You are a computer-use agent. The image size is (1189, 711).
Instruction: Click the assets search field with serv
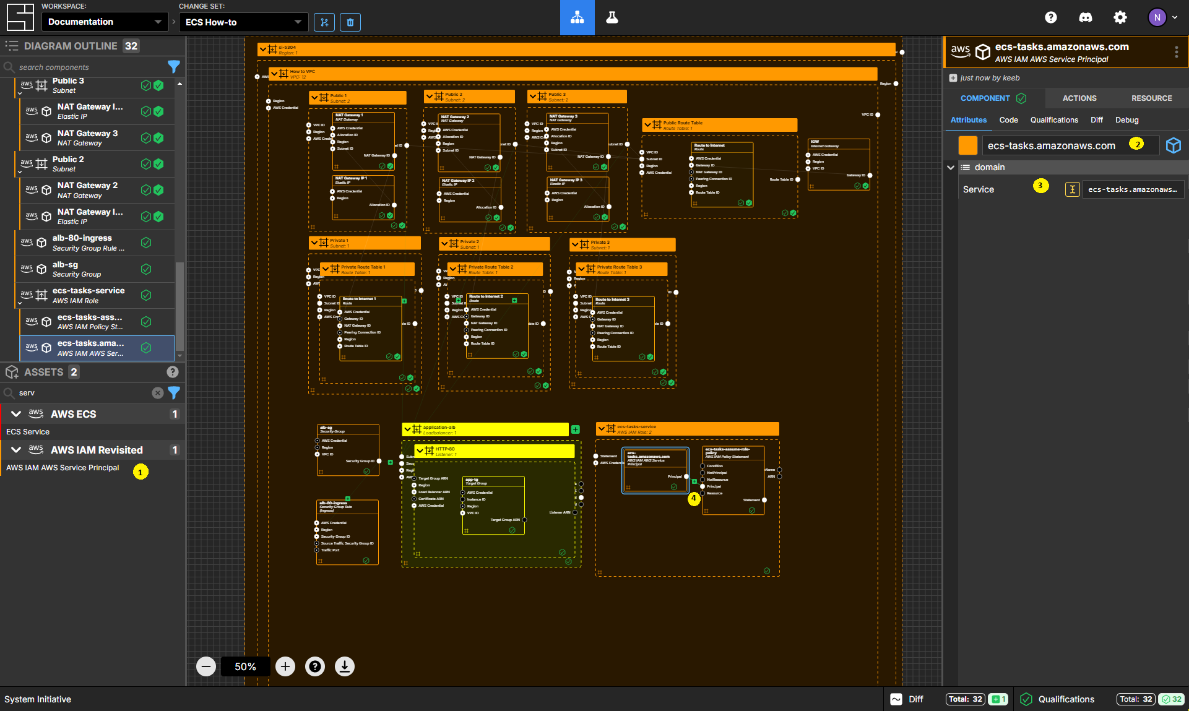pyautogui.click(x=84, y=393)
